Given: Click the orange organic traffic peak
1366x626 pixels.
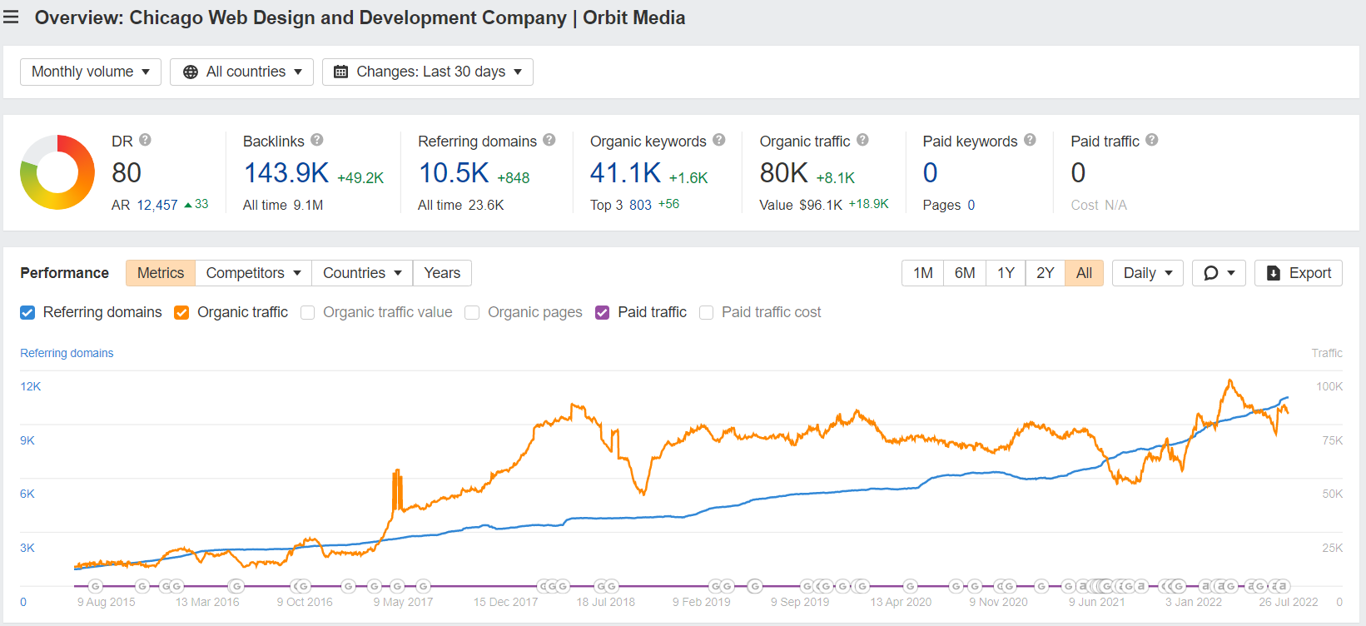Looking at the screenshot, I should [1229, 381].
